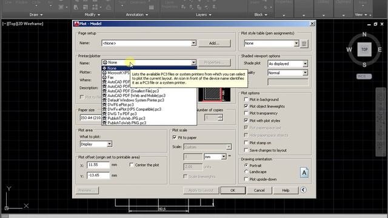Image resolution: width=388 pixels, height=218 pixels.
Task: Click the Add... page setup button
Action: click(x=214, y=43)
